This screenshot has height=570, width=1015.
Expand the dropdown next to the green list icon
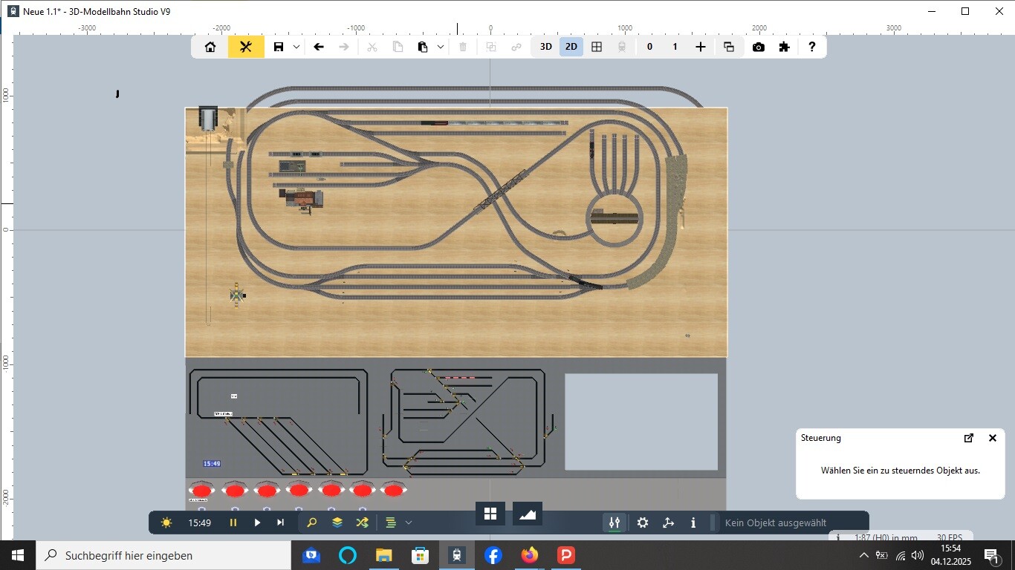click(409, 522)
